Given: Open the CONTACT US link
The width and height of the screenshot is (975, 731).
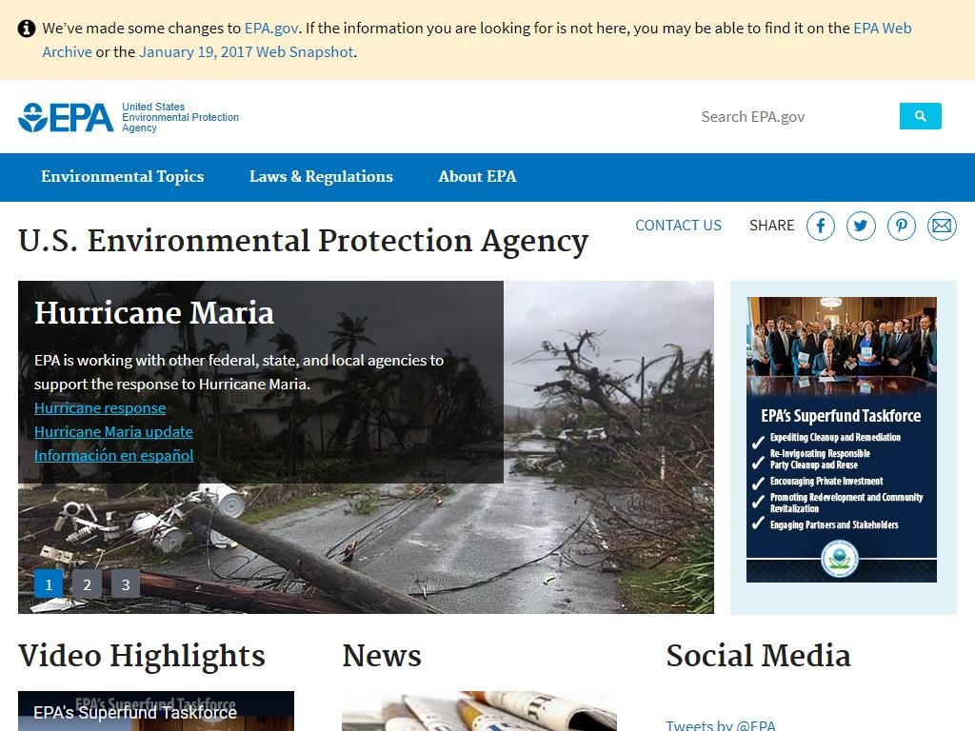Looking at the screenshot, I should pos(678,225).
